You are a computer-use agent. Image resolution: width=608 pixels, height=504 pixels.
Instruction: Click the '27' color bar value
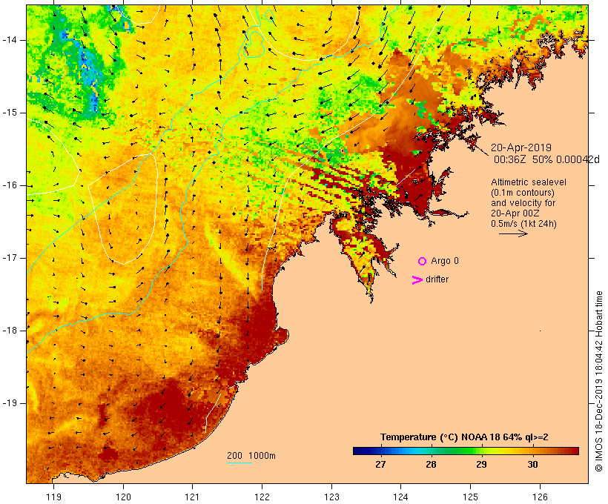point(380,465)
